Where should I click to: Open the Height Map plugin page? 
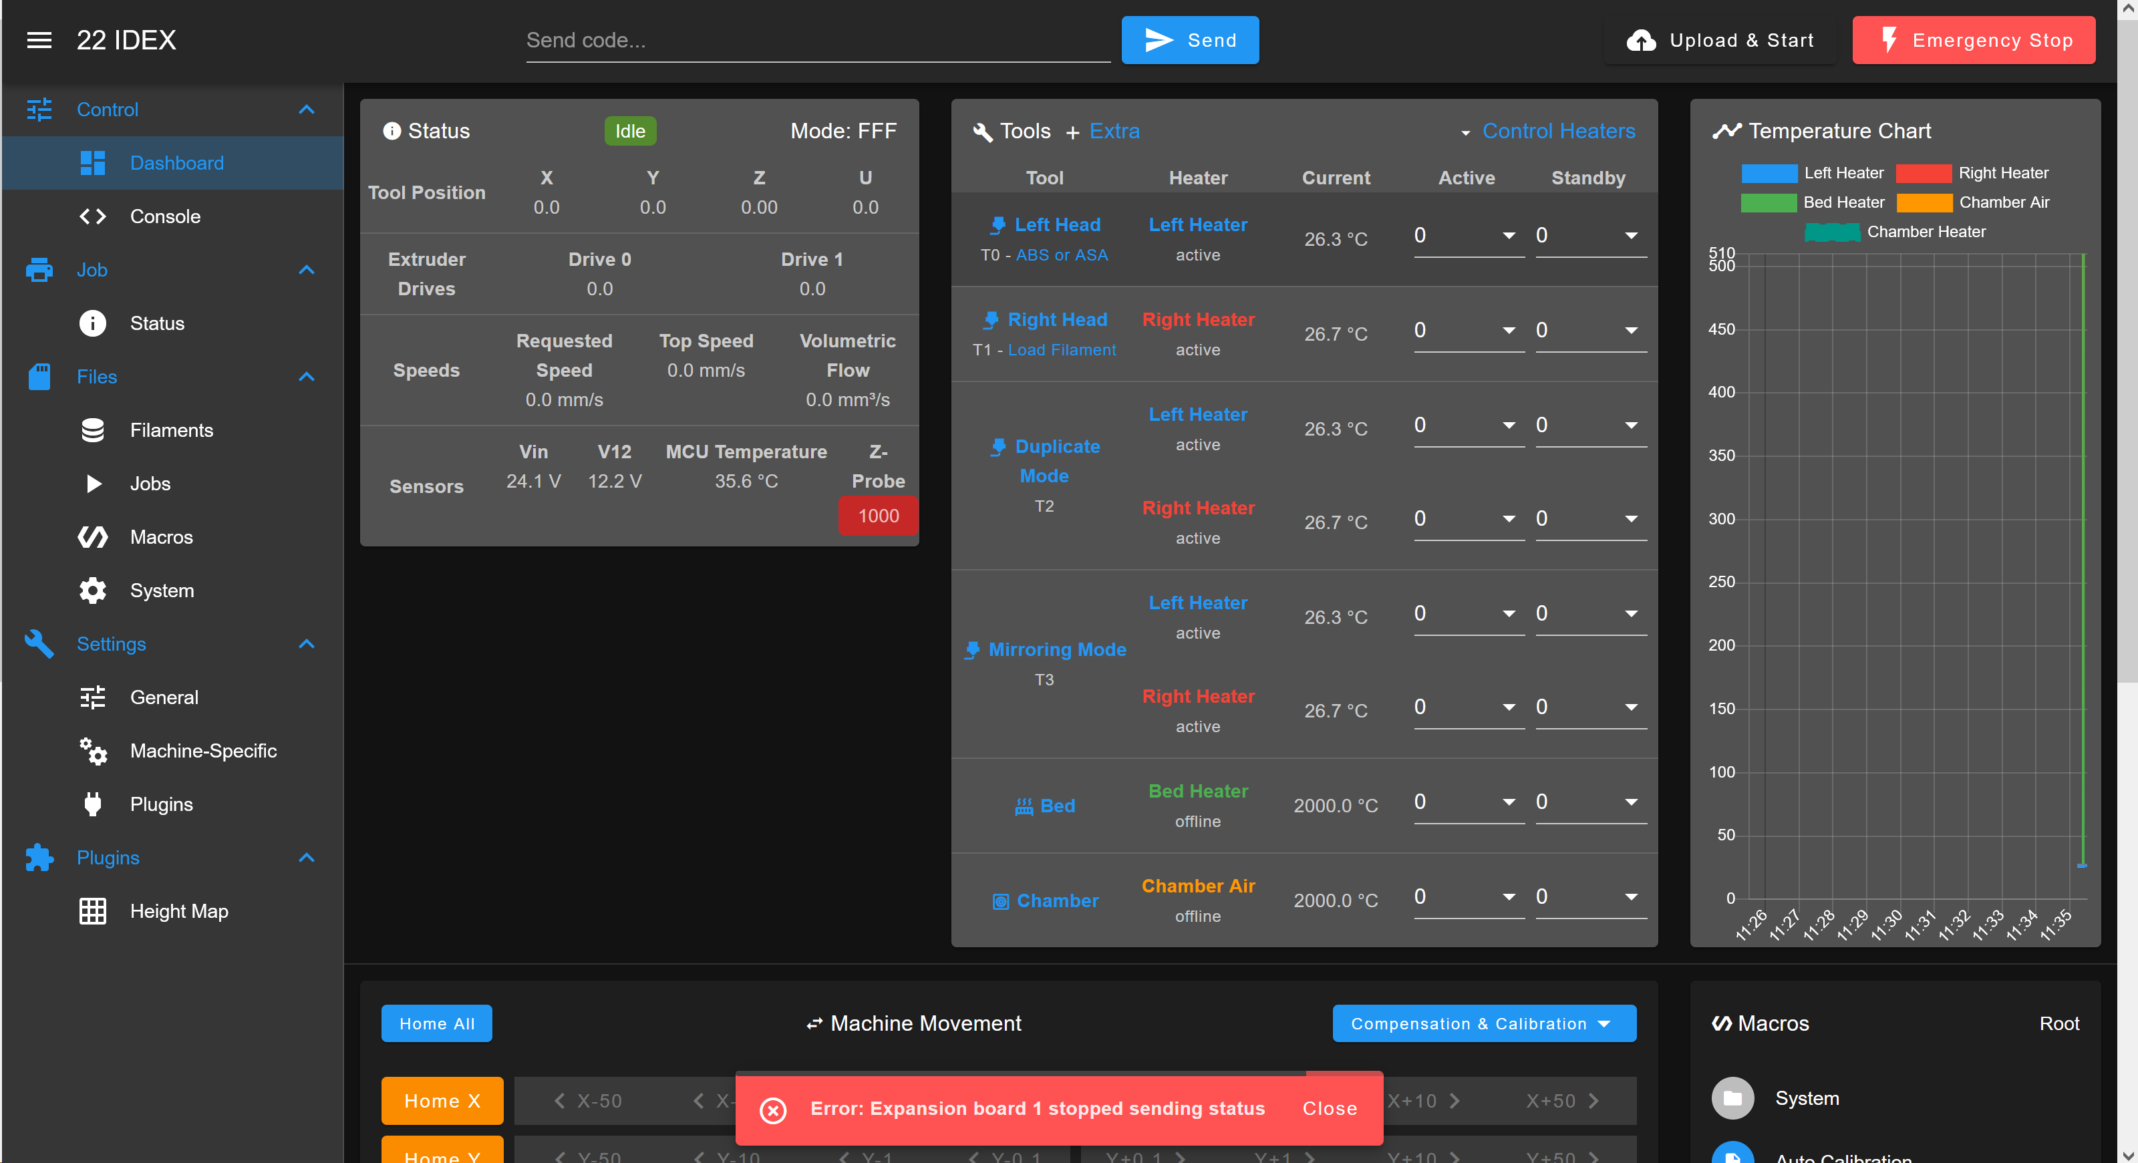[x=172, y=910]
